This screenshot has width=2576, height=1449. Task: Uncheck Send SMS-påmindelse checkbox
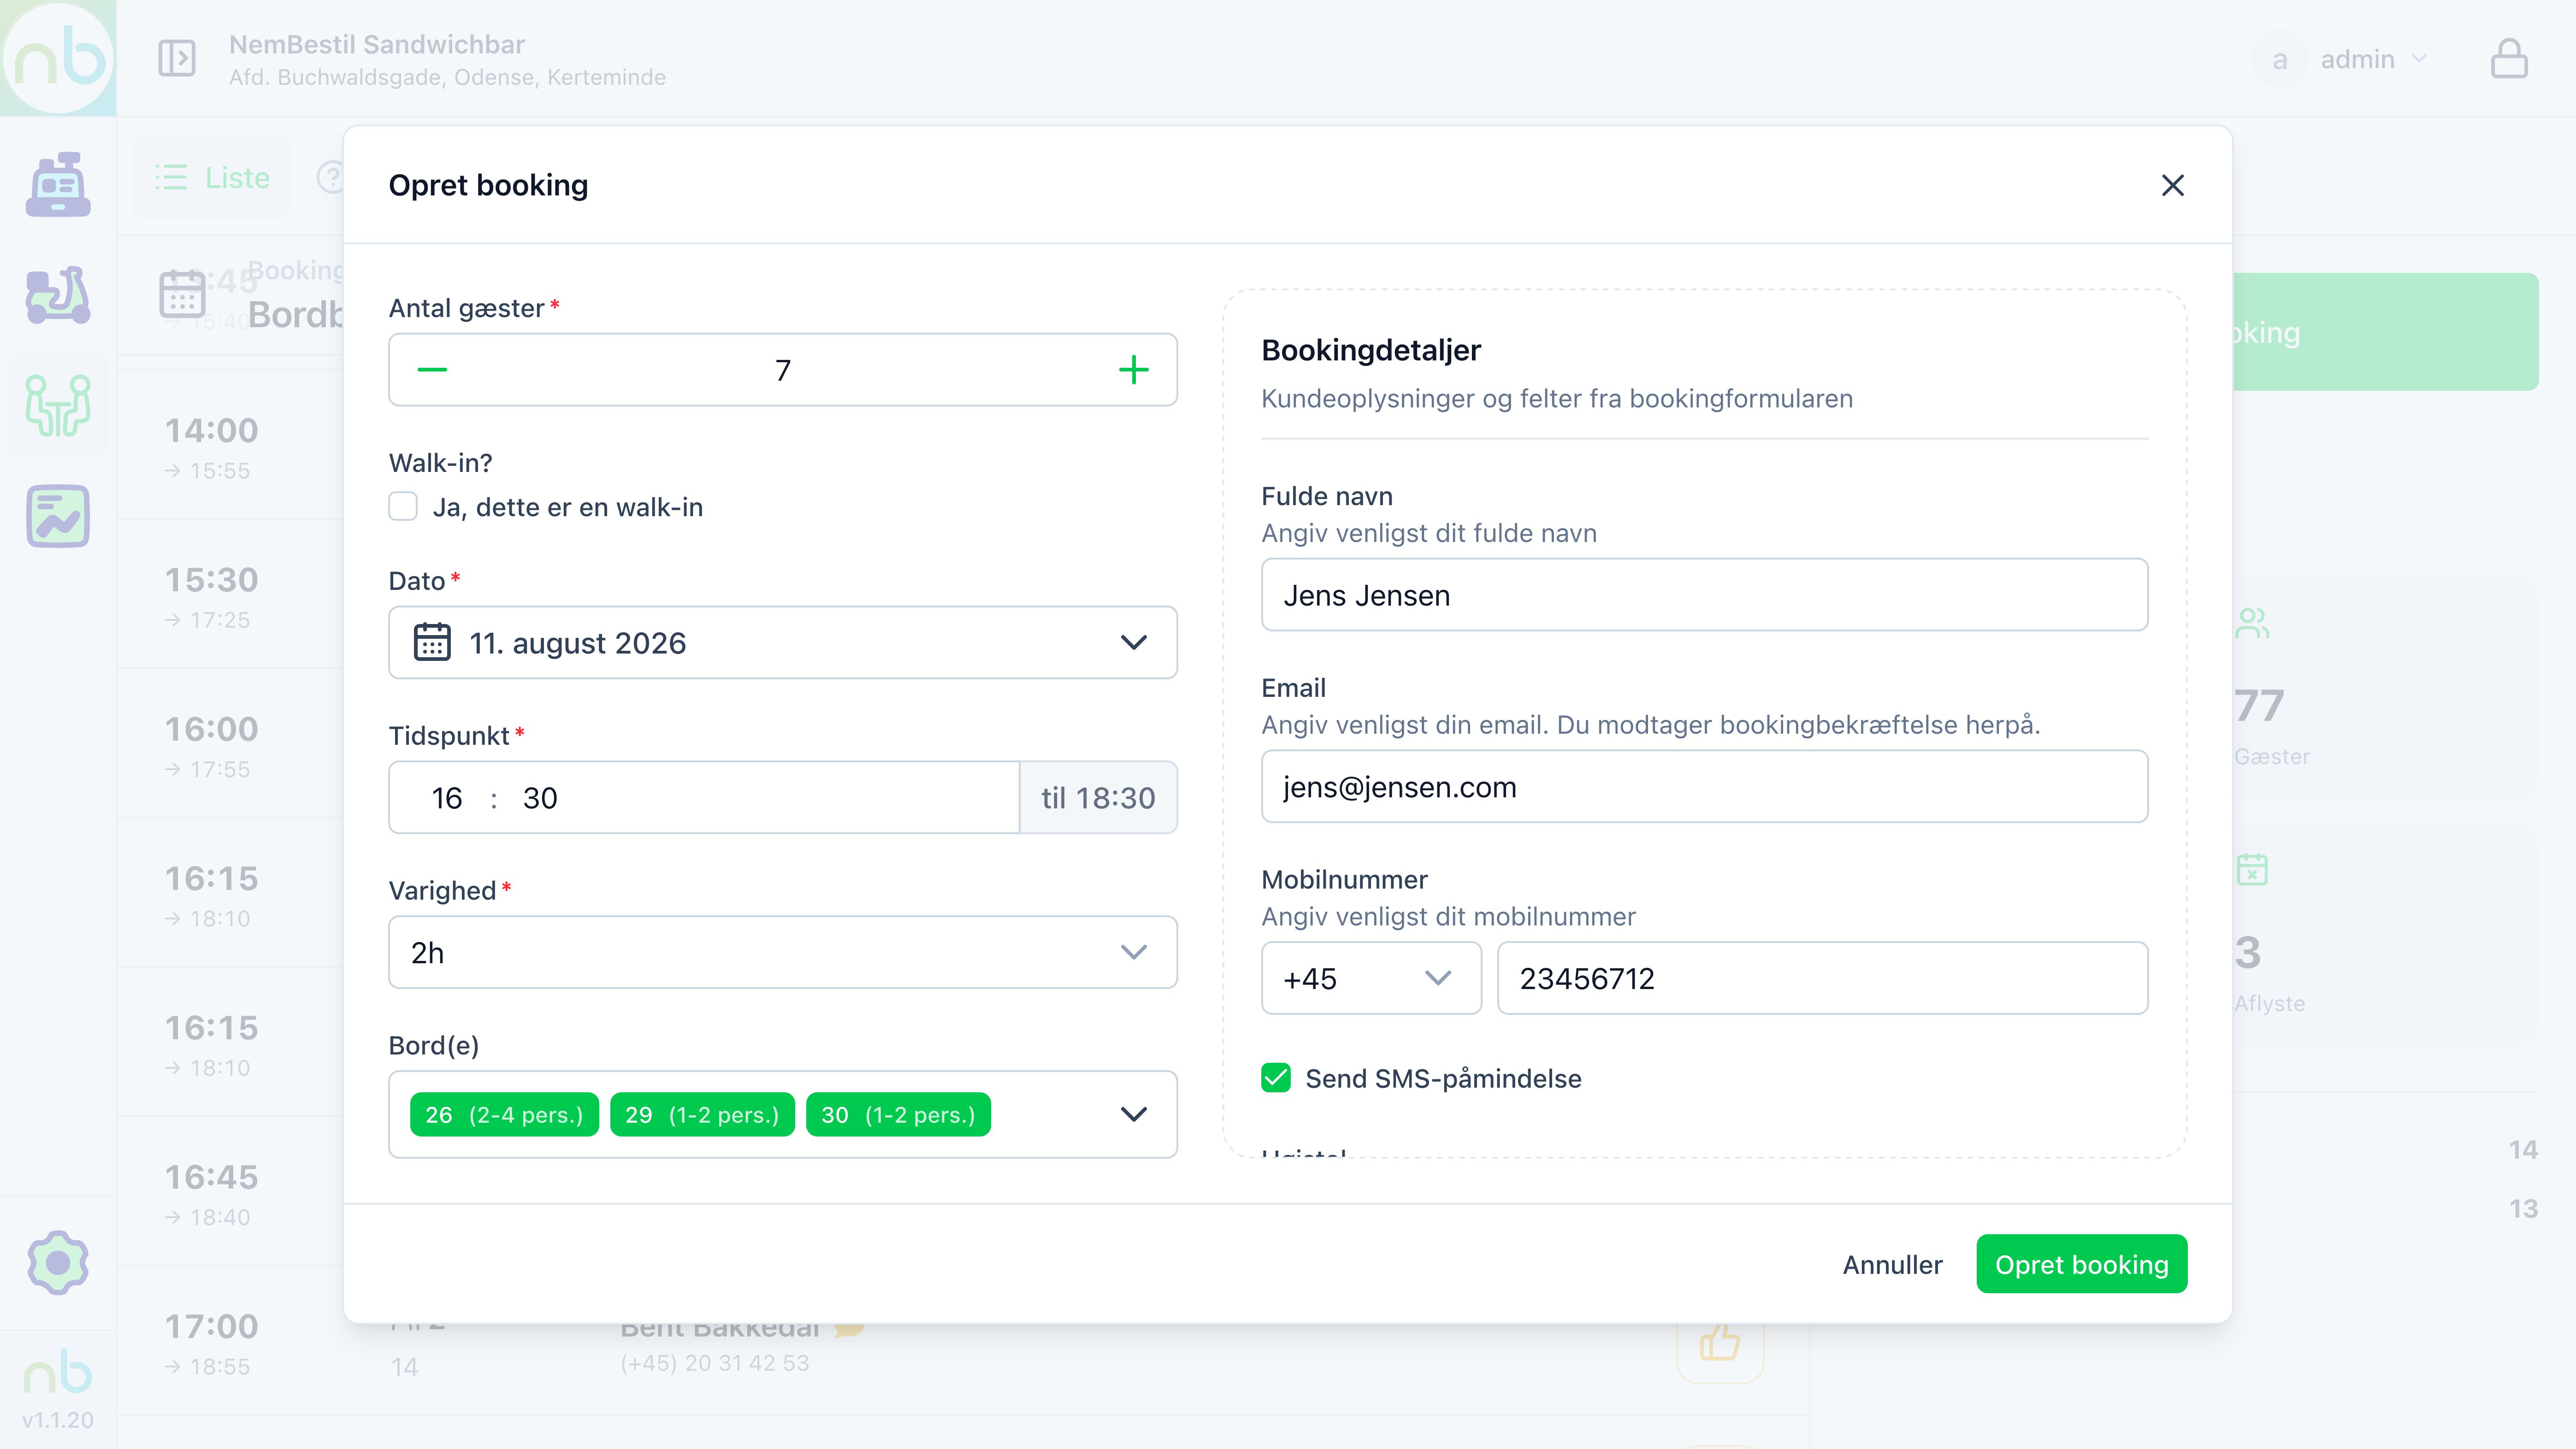(x=1276, y=1078)
